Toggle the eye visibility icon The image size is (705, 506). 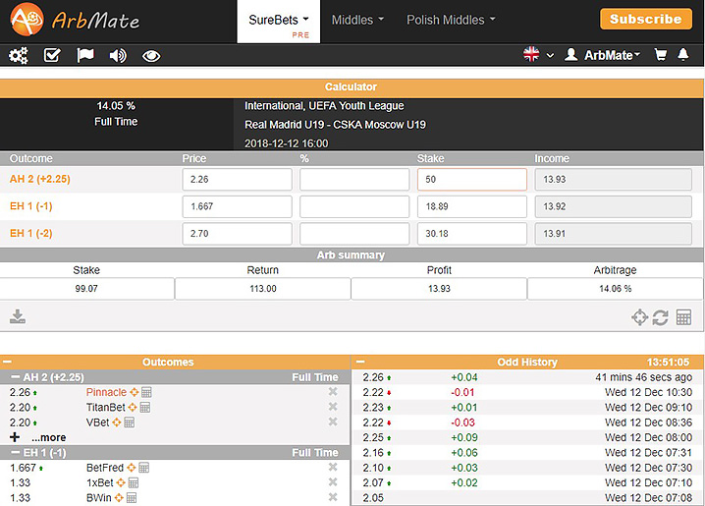click(151, 56)
